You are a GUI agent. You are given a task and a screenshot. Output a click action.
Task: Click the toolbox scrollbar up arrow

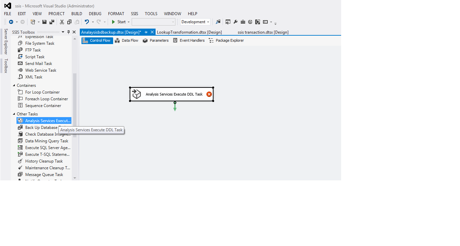pyautogui.click(x=75, y=38)
